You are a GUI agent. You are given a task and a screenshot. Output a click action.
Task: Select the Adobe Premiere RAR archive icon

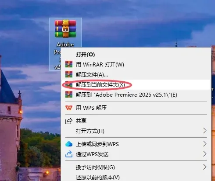[x=65, y=29]
